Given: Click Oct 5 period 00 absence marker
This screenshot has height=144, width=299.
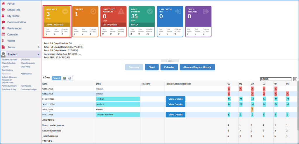Looking at the screenshot, I should 229,89.
